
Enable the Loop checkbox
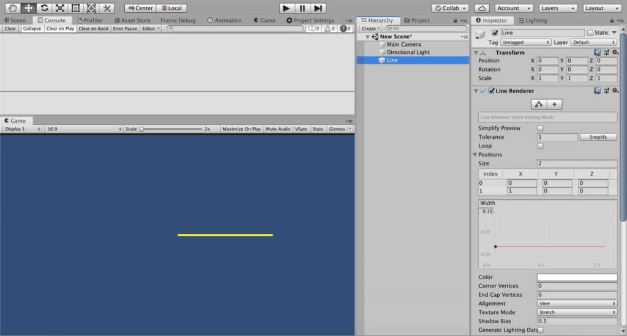[540, 146]
